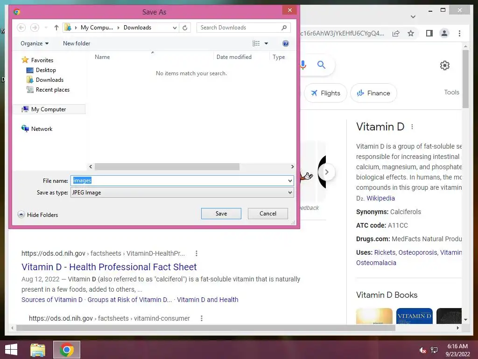Open options for vitamind-consumer result
The width and height of the screenshot is (478, 359).
coord(202,318)
